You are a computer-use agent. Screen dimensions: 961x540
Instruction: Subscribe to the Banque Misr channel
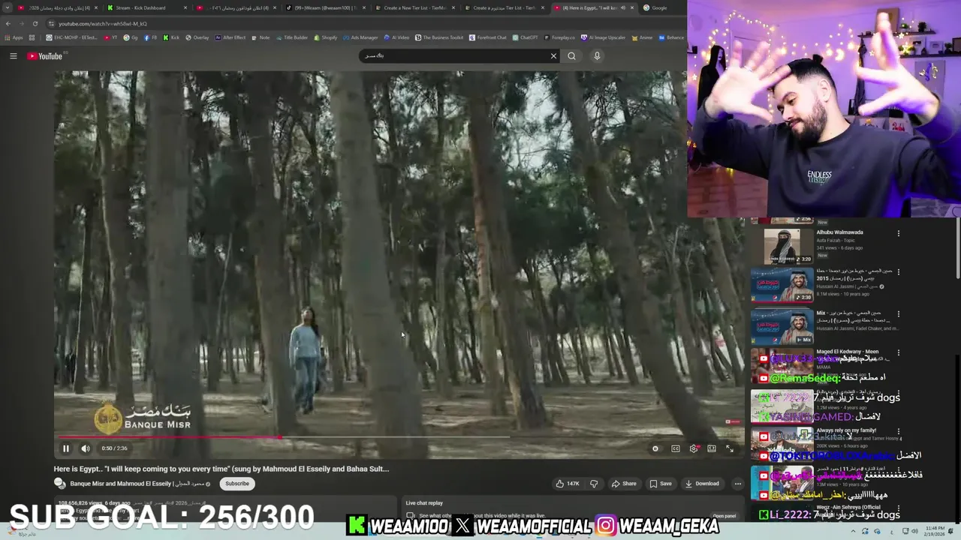click(237, 484)
